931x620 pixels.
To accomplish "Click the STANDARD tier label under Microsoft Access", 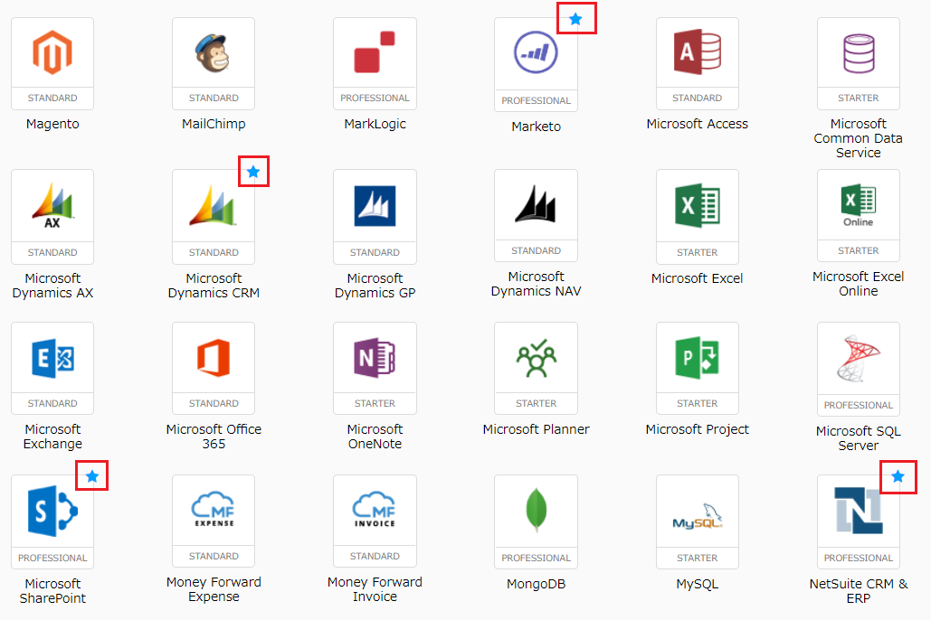I will [x=697, y=98].
